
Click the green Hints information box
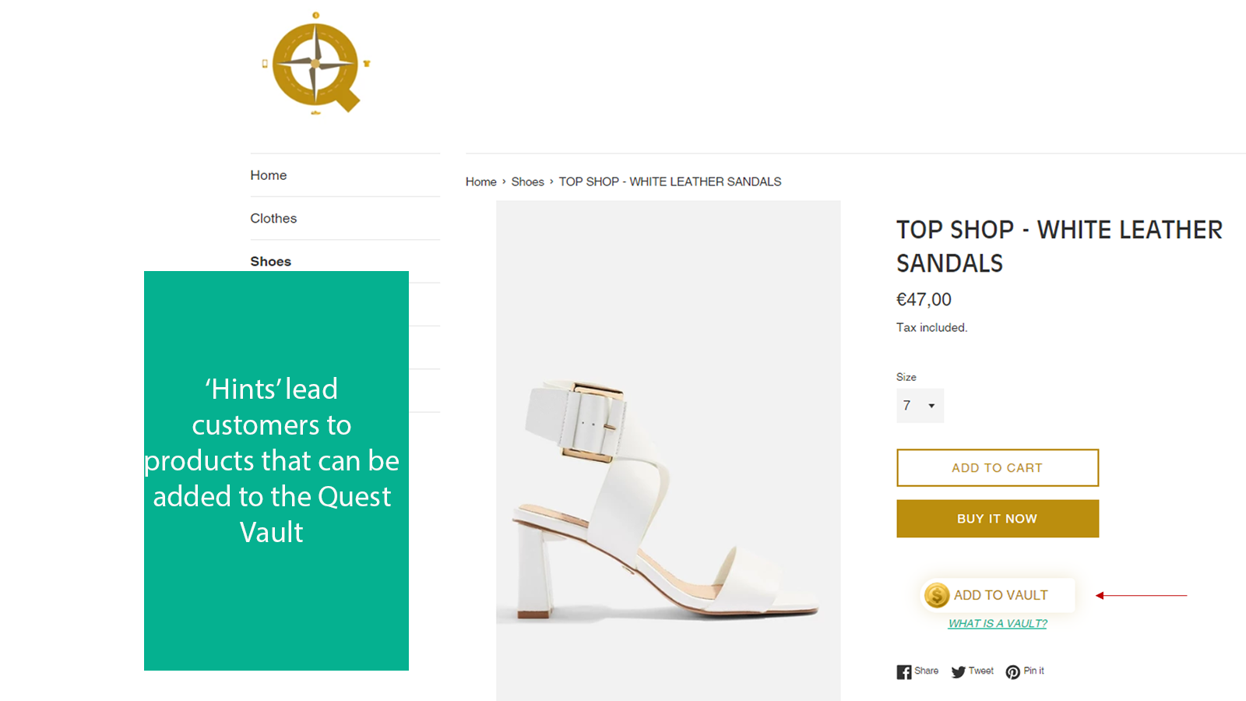[276, 470]
